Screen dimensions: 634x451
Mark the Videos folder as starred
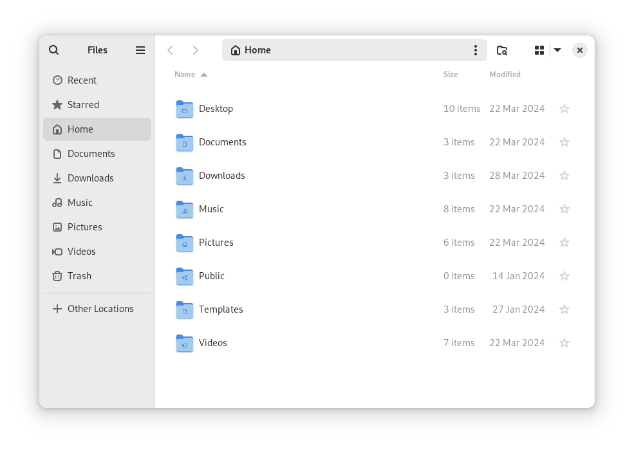click(564, 343)
